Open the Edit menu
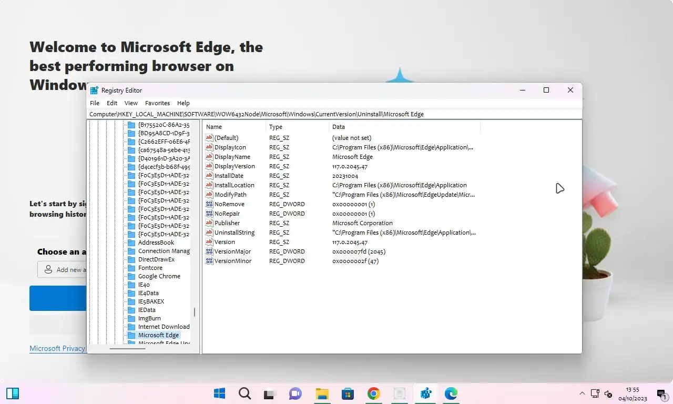Viewport: 673px width, 404px height. pos(112,103)
